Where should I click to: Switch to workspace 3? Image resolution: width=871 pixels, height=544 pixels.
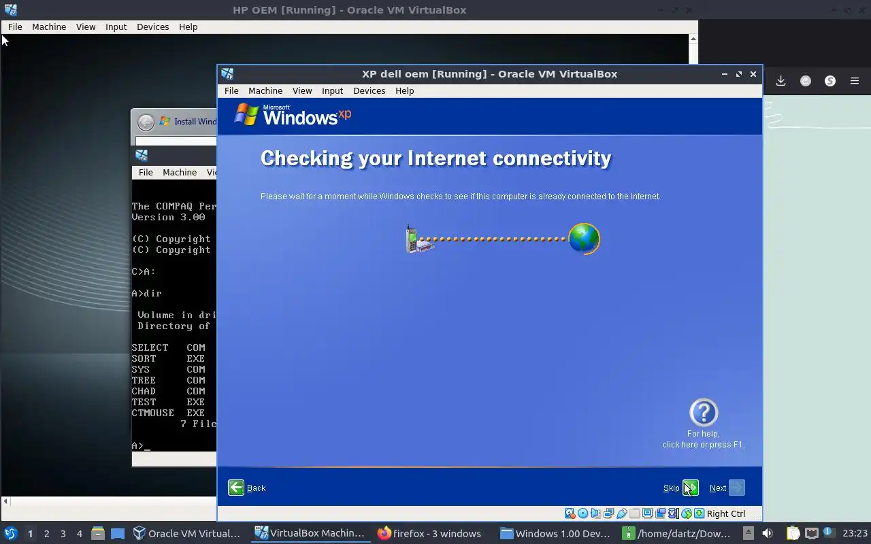[x=63, y=534]
